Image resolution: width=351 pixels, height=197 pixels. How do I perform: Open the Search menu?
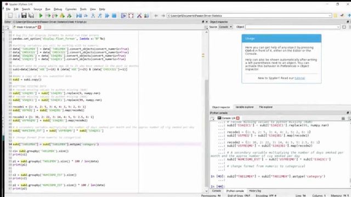(x=26, y=9)
